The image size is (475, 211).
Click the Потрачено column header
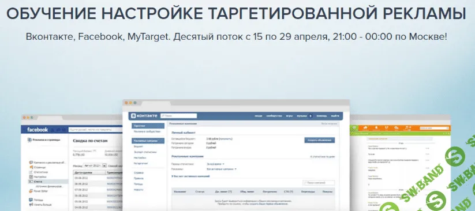270,191
